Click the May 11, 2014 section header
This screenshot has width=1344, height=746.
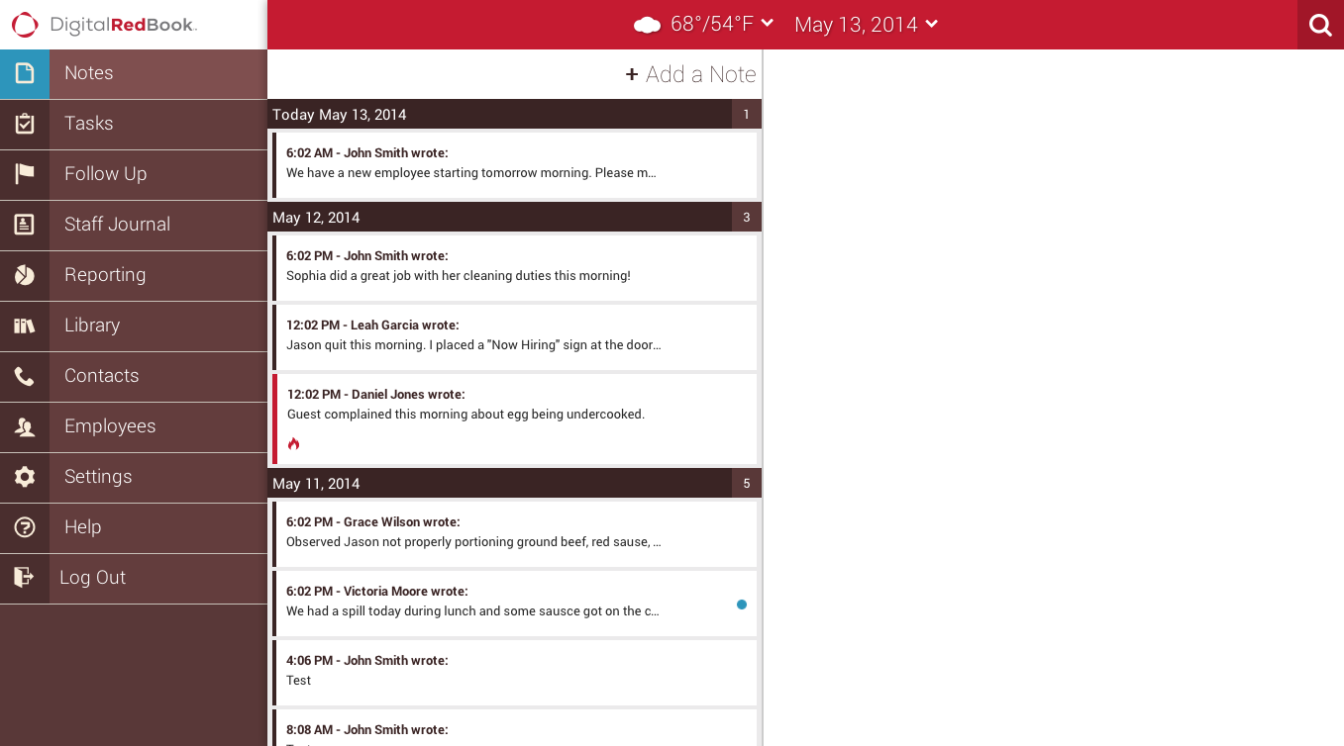tap(514, 484)
